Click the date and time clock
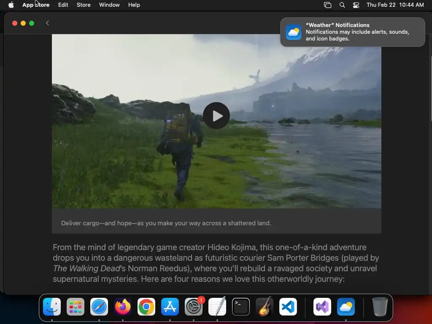432x324 pixels. 395,5
